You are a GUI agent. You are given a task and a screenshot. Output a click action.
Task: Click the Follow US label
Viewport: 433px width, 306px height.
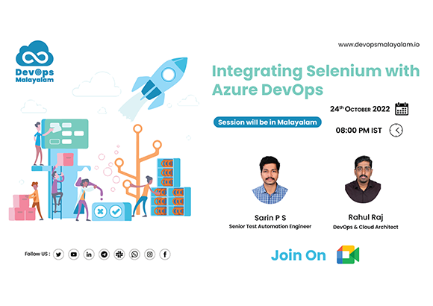(37, 254)
